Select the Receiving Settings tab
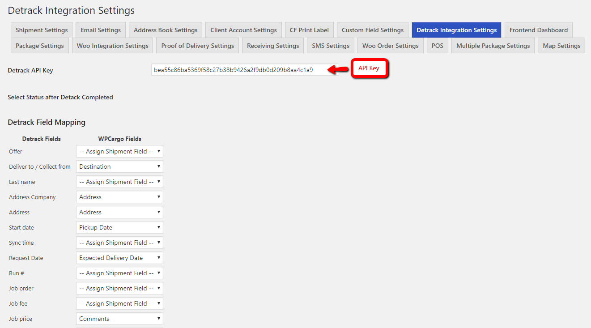This screenshot has height=328, width=591. (x=273, y=46)
